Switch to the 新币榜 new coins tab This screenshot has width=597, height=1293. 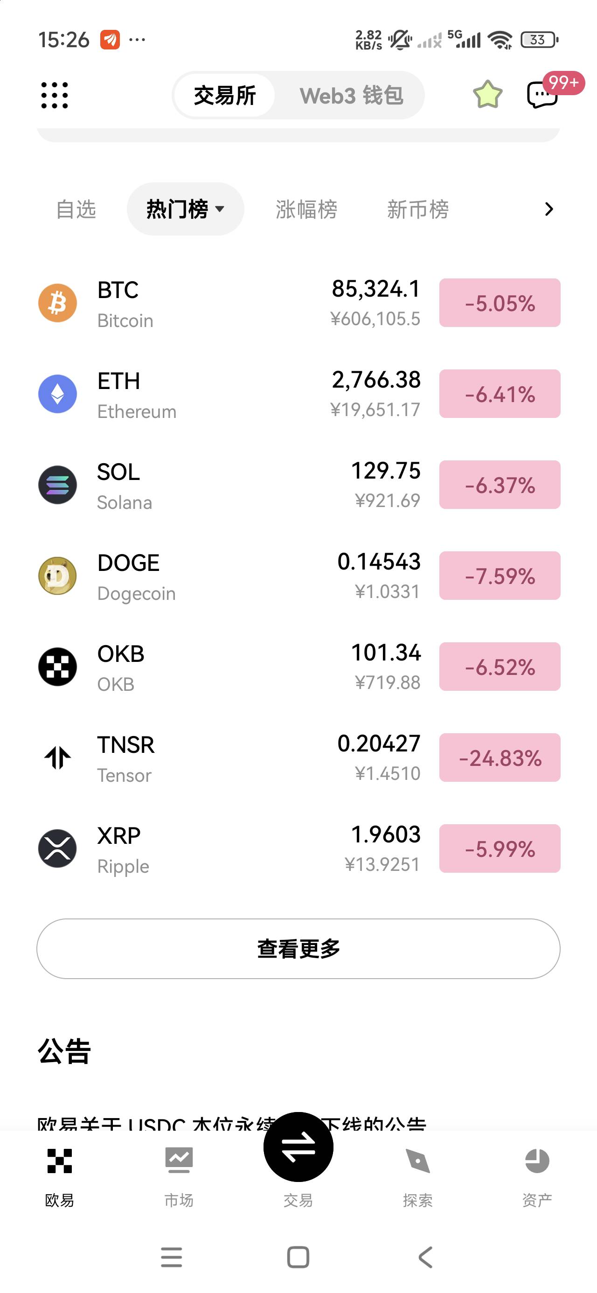tap(417, 209)
